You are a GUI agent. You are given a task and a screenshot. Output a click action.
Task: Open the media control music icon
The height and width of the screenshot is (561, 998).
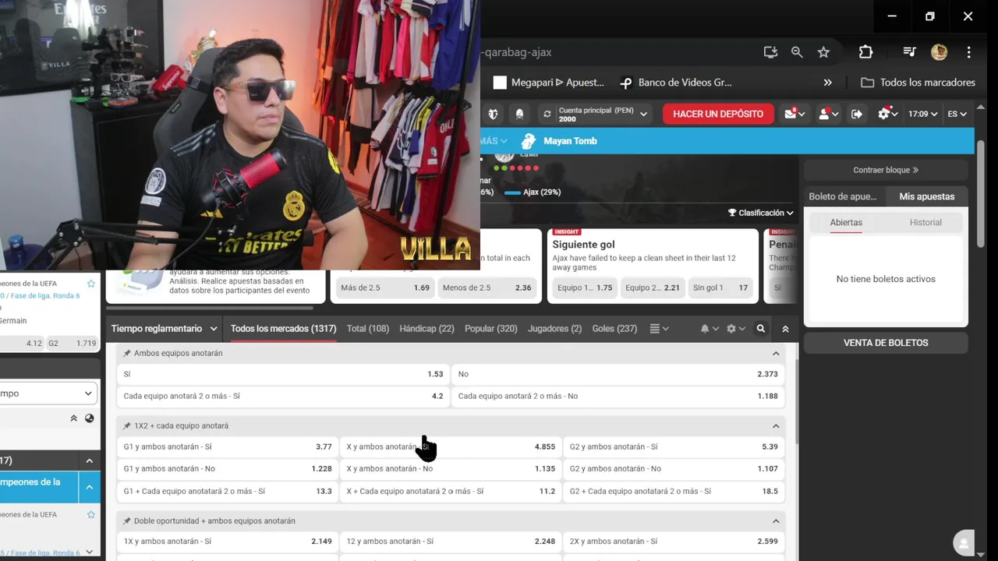[909, 52]
